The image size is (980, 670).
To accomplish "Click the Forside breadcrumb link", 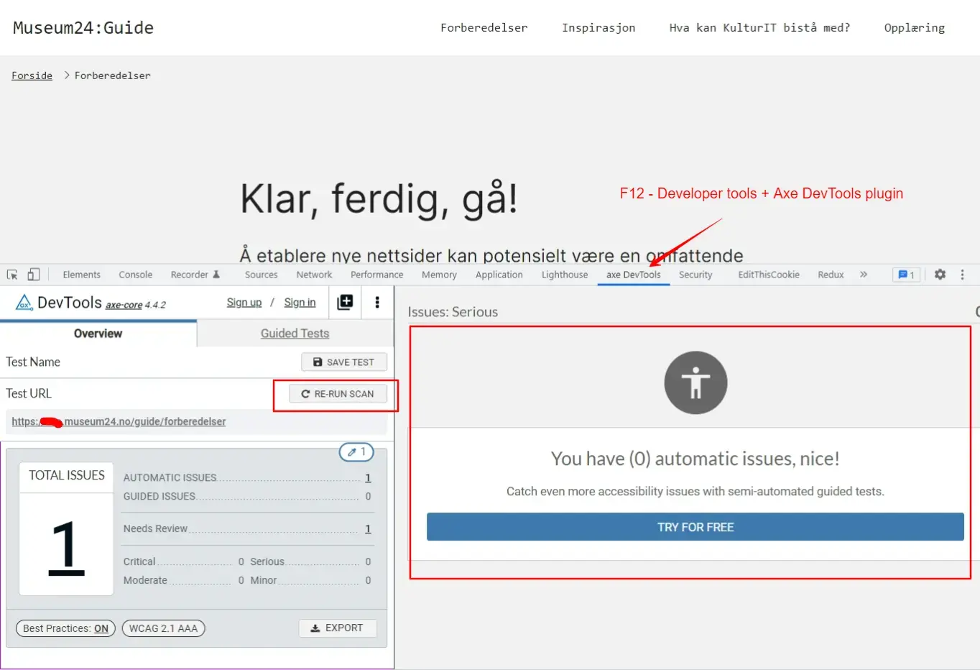I will tap(32, 75).
